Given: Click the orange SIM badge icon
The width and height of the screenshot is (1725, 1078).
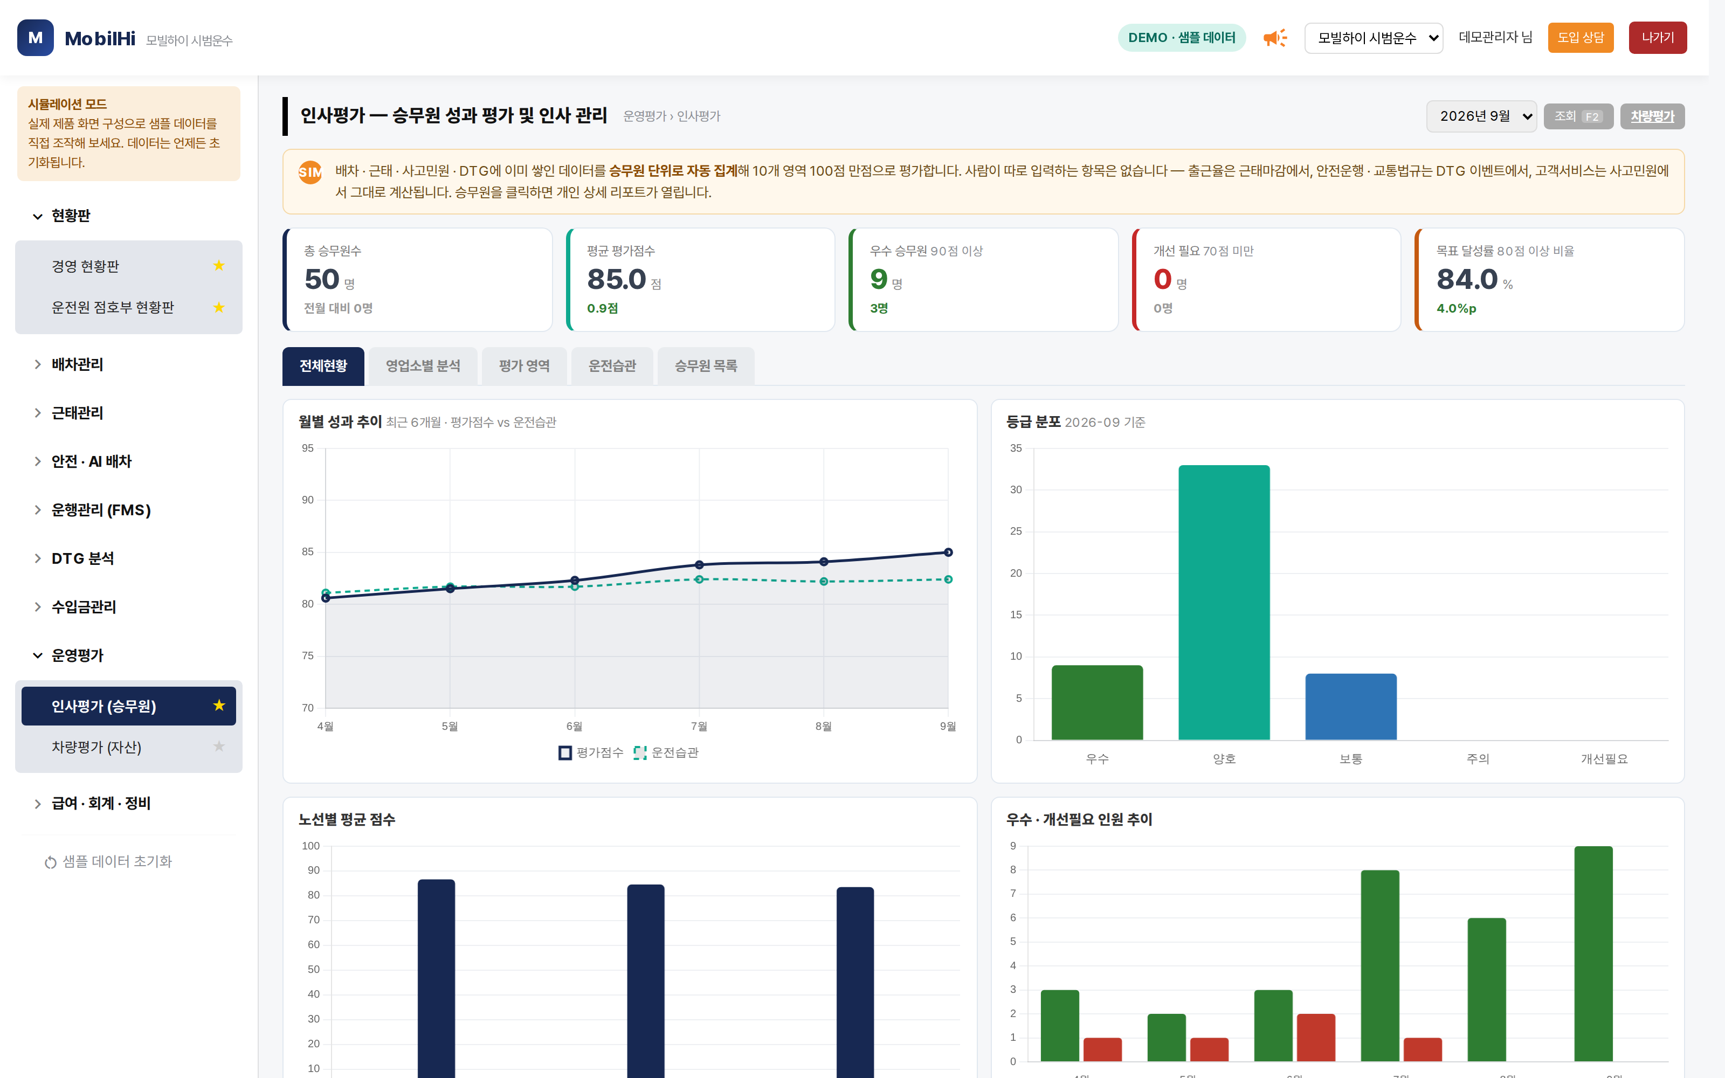Looking at the screenshot, I should (310, 172).
